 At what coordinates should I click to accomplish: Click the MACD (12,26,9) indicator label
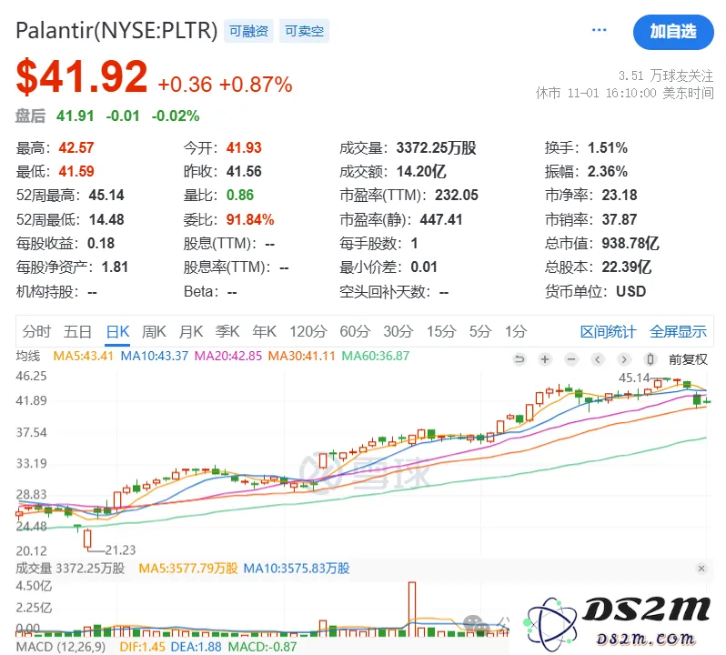click(61, 647)
